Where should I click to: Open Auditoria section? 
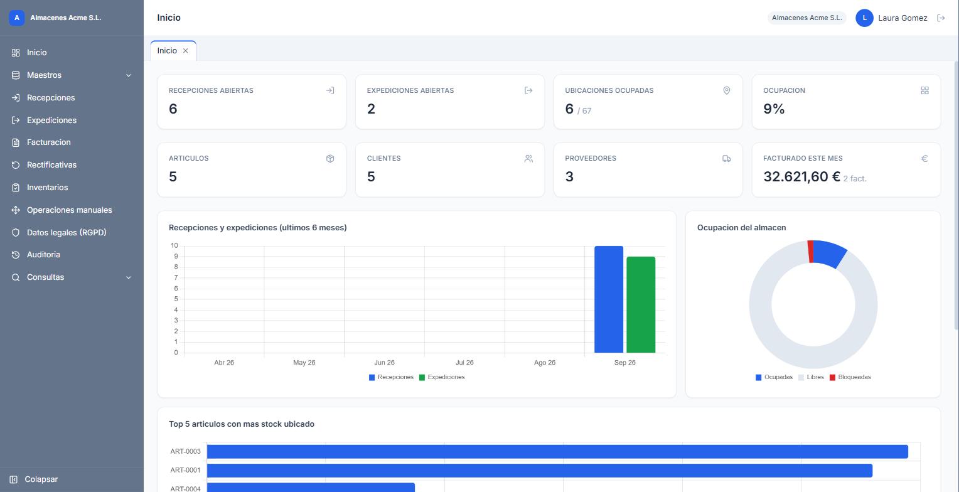(72, 255)
